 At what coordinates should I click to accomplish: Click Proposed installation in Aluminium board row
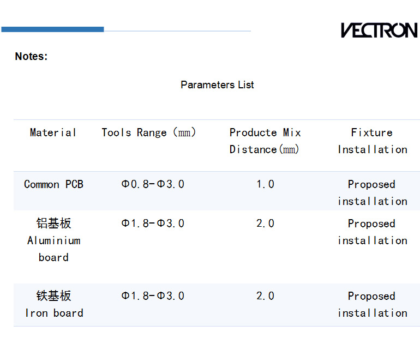pos(372,232)
